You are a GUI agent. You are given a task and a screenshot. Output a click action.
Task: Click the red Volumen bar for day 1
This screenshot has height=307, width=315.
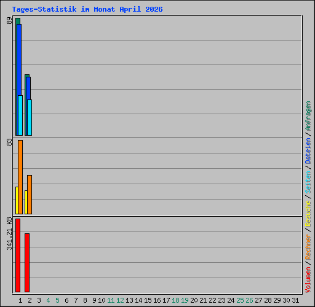(x=18, y=255)
